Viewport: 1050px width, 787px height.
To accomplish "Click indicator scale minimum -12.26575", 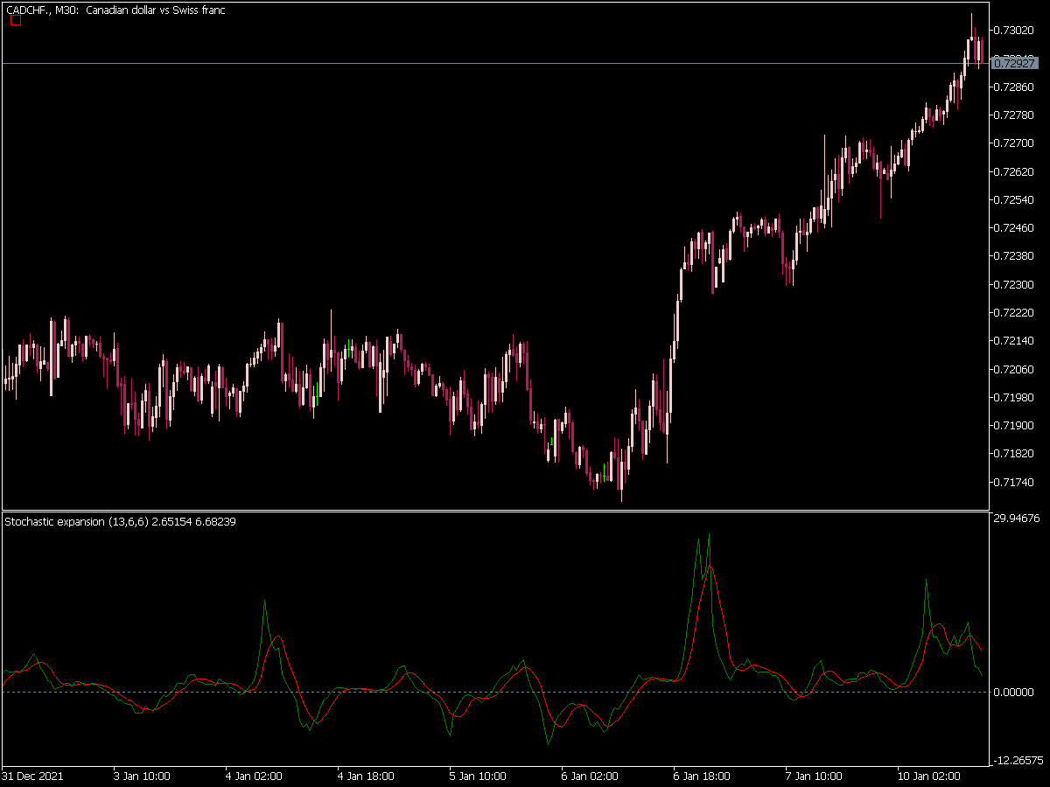I will tap(1017, 760).
